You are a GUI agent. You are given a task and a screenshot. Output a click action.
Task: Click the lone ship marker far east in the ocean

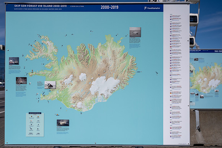coord(157,73)
